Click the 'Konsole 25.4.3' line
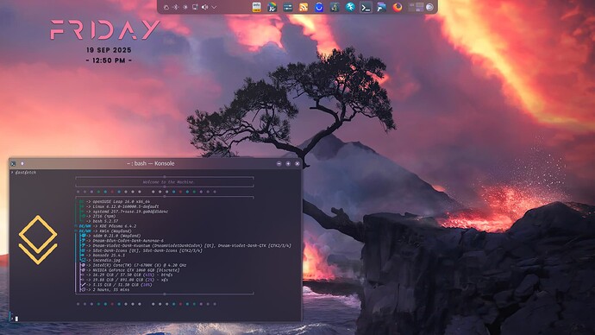 (109, 256)
